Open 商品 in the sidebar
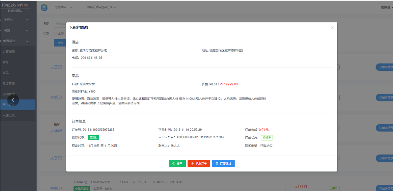The height and width of the screenshot is (191, 393). 17,73
